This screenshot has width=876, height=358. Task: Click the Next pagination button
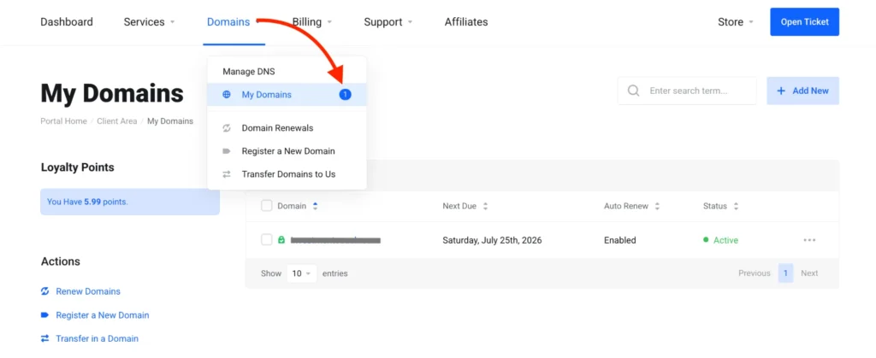tap(809, 273)
